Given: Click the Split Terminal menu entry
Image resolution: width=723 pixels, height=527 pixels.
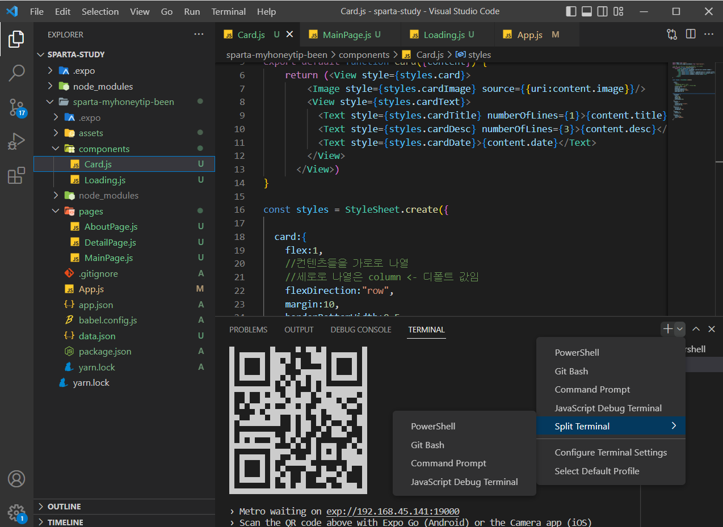Looking at the screenshot, I should click(611, 426).
